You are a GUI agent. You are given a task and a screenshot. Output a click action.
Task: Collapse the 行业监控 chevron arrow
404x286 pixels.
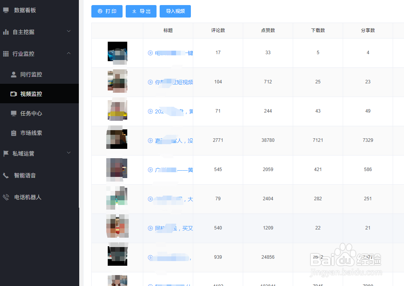(x=69, y=53)
